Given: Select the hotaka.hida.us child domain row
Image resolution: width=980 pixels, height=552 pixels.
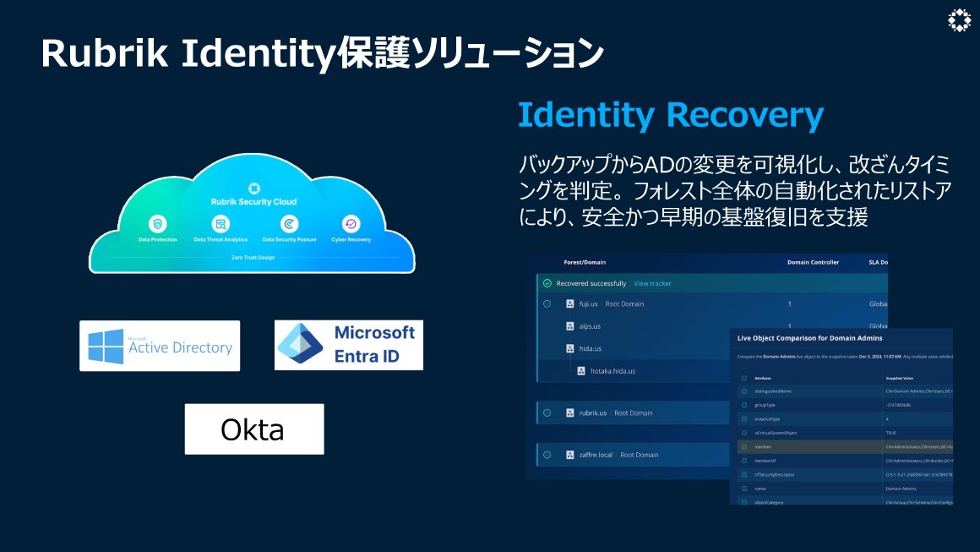Looking at the screenshot, I should [x=612, y=371].
